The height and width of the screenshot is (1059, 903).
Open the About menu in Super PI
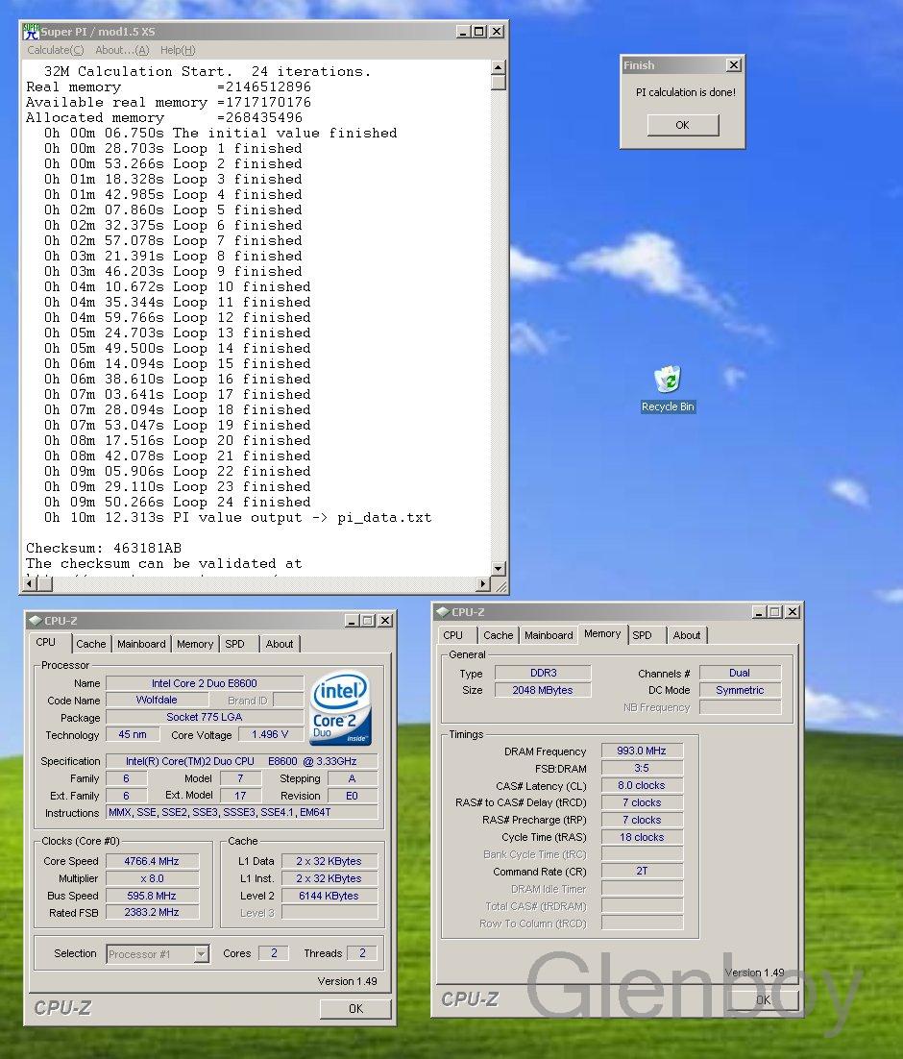pos(122,50)
